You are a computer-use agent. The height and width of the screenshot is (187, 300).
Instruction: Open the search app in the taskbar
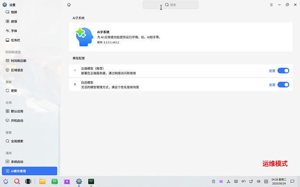pyautogui.click(x=17, y=181)
